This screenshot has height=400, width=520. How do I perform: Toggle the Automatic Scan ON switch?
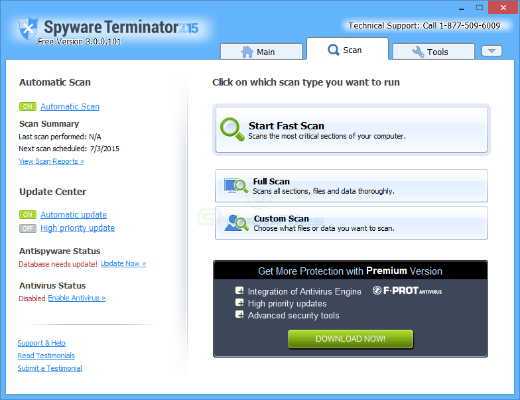click(x=28, y=106)
